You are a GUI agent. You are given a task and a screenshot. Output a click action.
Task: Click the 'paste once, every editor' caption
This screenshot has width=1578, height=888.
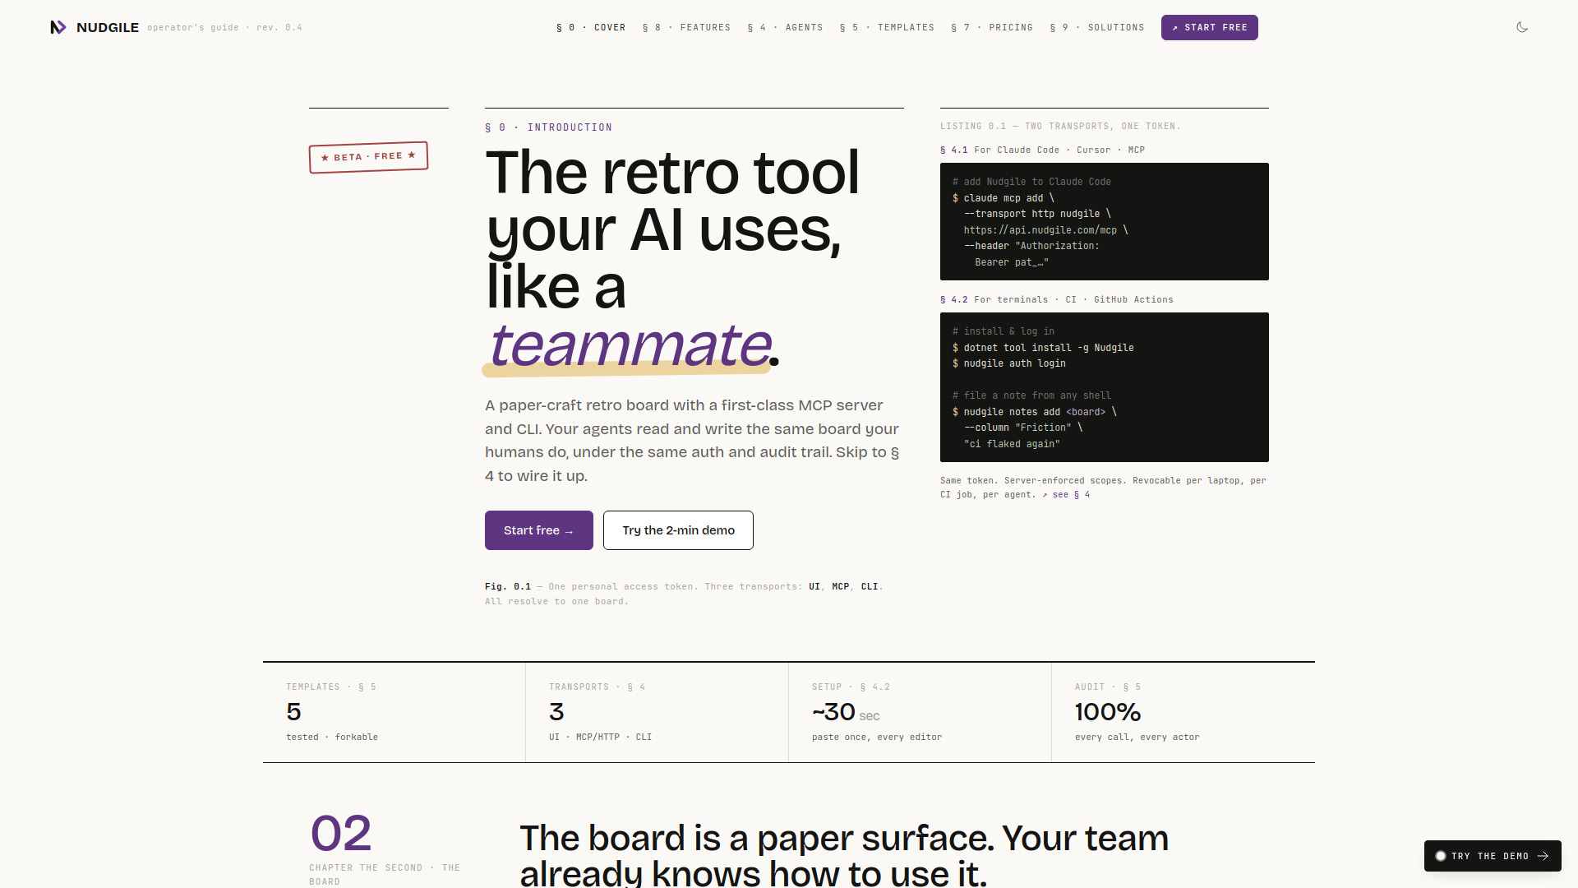click(x=877, y=738)
